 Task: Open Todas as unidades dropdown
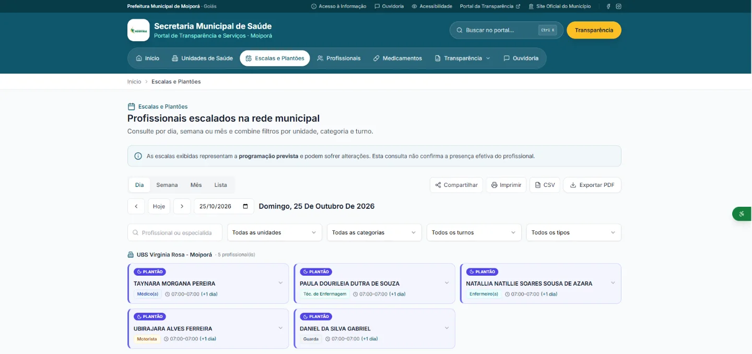click(275, 232)
